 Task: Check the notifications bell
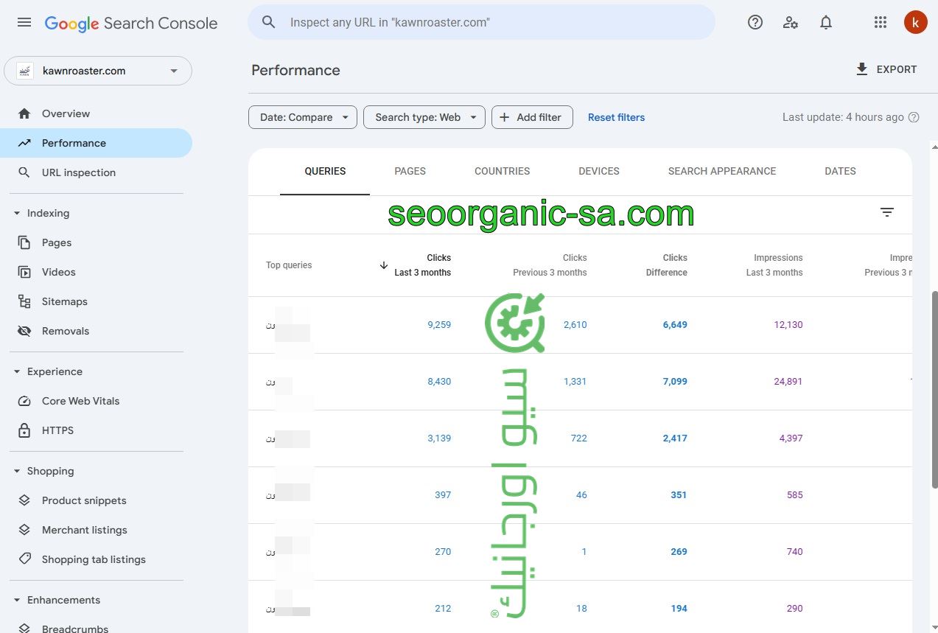(x=826, y=22)
